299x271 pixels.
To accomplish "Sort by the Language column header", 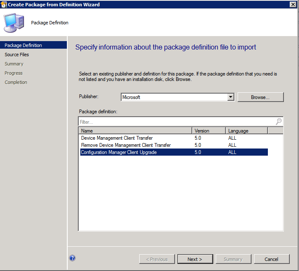I will pos(247,131).
